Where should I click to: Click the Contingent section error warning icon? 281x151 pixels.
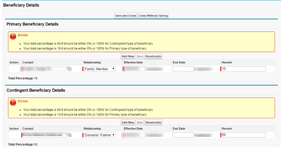pyautogui.click(x=13, y=103)
